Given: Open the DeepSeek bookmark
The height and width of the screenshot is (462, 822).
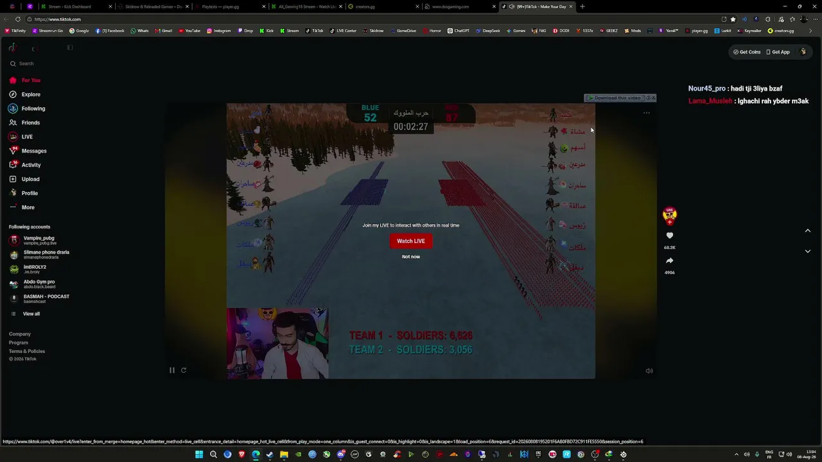Looking at the screenshot, I should [488, 31].
